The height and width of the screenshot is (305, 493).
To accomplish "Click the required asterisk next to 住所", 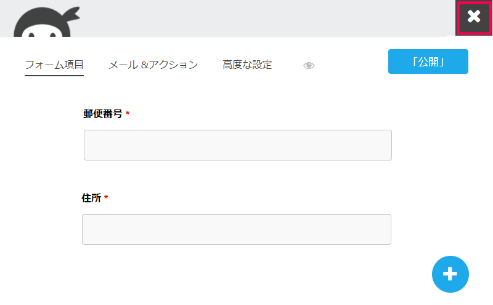I will [106, 197].
